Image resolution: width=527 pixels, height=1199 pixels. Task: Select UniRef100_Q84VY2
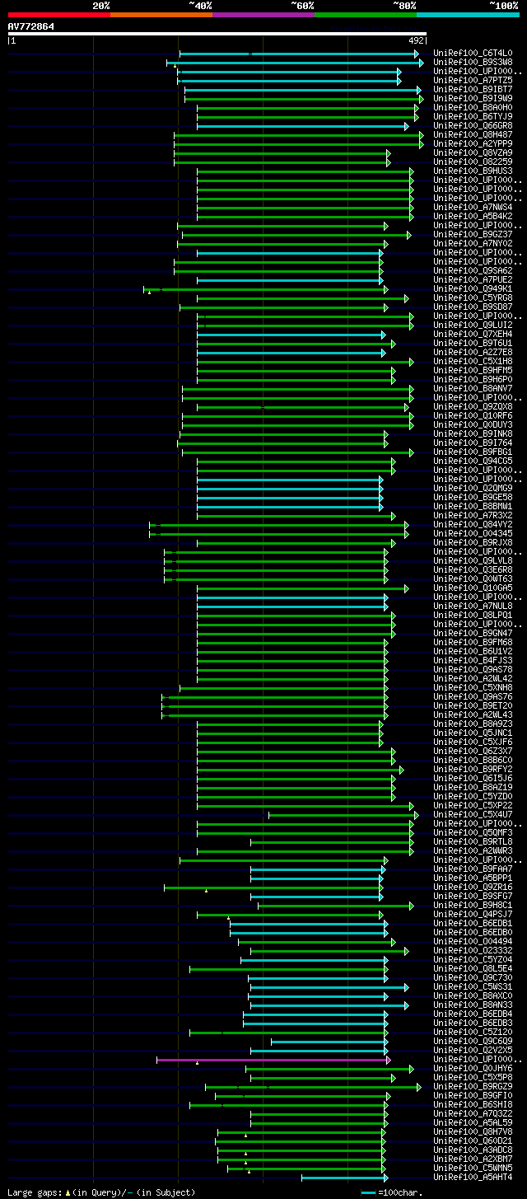point(473,524)
